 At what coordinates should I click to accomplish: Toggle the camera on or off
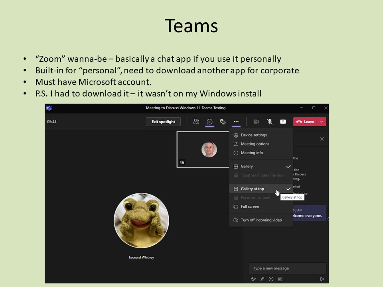click(x=257, y=122)
